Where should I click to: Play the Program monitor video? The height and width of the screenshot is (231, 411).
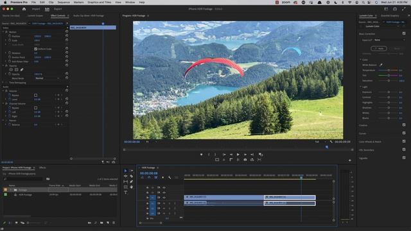tap(238, 155)
